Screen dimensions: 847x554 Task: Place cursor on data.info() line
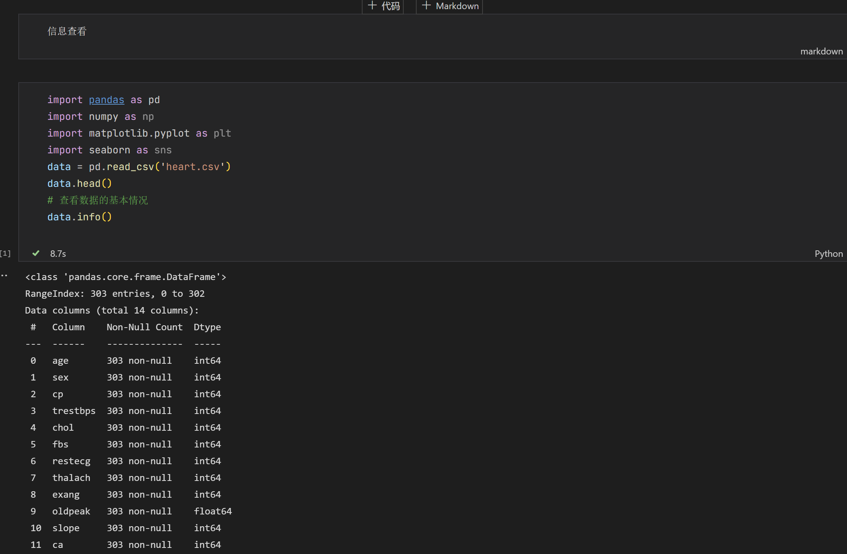[79, 217]
